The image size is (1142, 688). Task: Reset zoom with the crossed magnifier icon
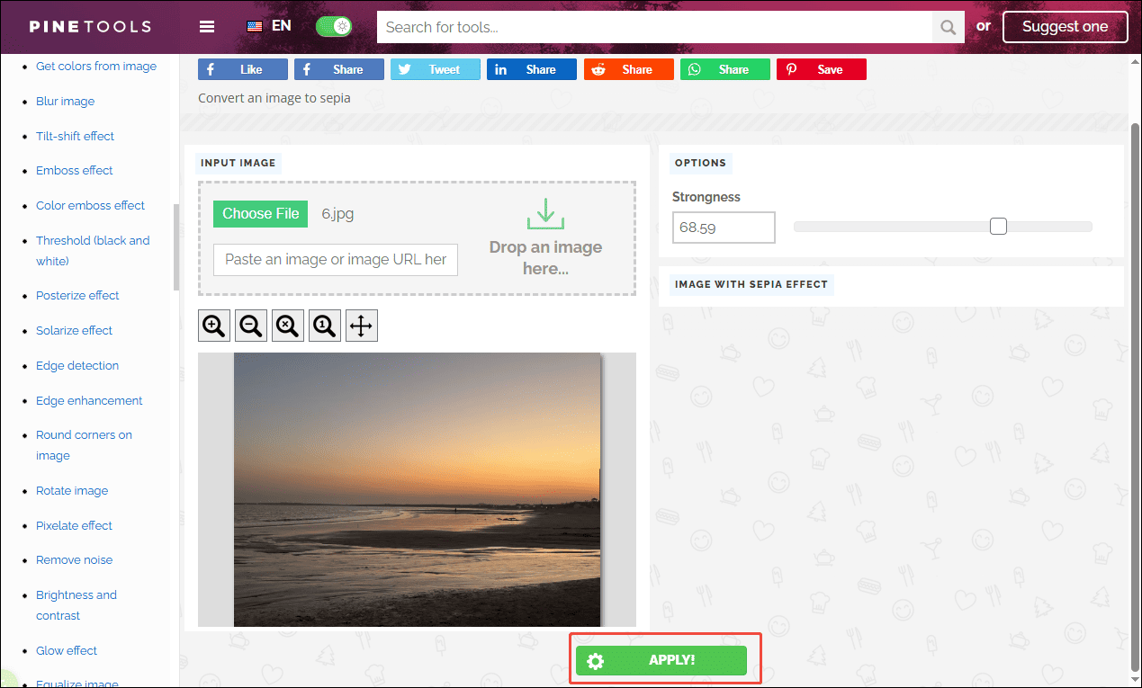coord(287,325)
